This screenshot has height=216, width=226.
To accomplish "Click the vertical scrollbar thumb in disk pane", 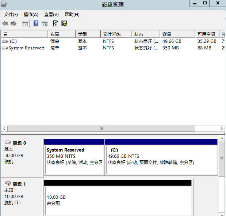I will tap(222, 159).
